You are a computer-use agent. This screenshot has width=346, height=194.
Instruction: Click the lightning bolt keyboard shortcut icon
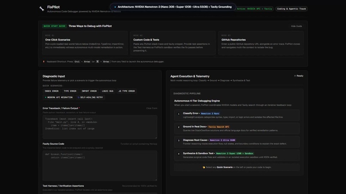[x=44, y=62]
